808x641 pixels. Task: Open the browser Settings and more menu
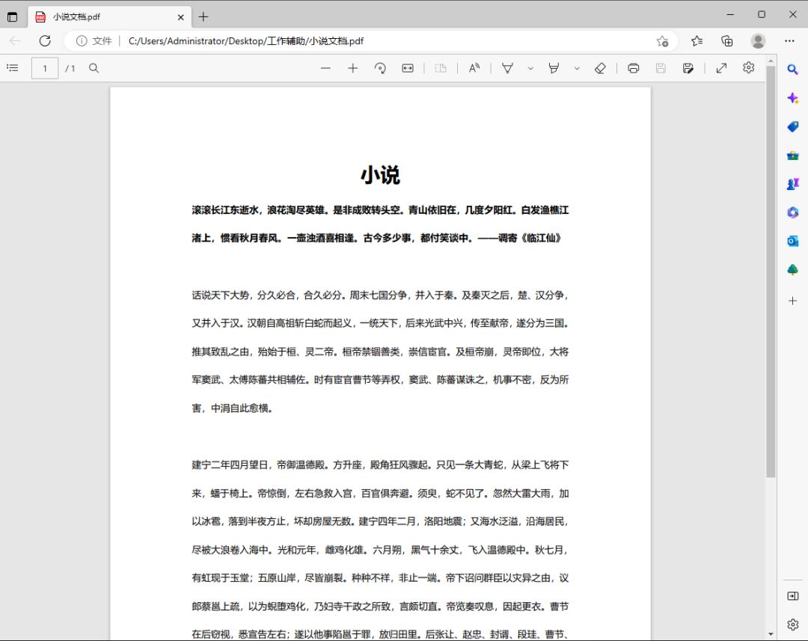point(789,41)
